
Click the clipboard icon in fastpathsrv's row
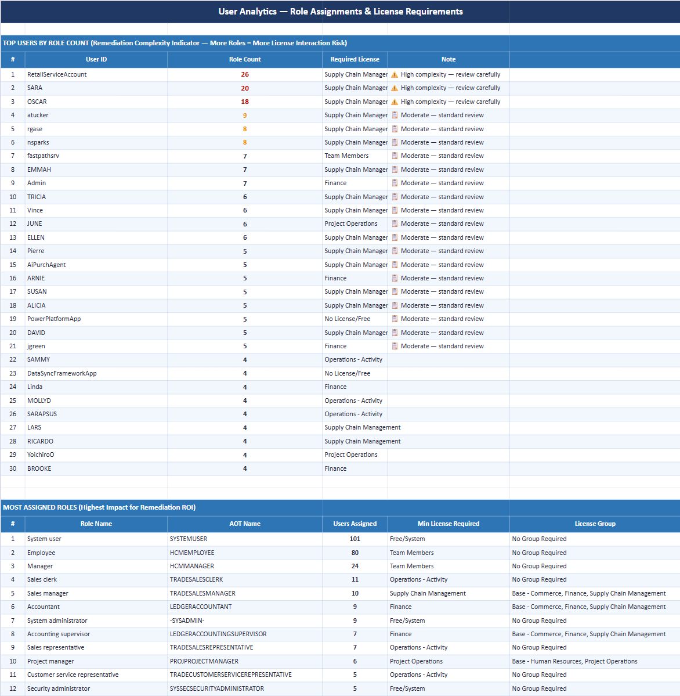(x=395, y=156)
